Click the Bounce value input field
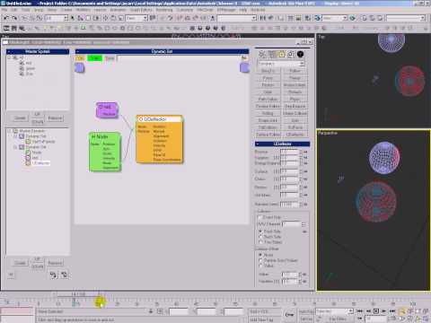431x323 pixels. coord(289,152)
